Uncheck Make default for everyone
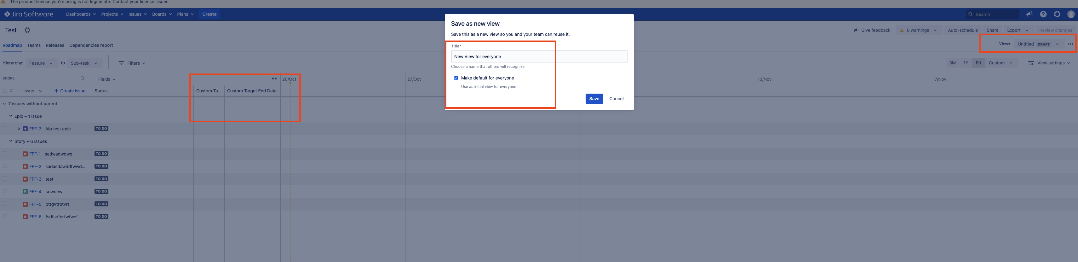 pos(456,78)
